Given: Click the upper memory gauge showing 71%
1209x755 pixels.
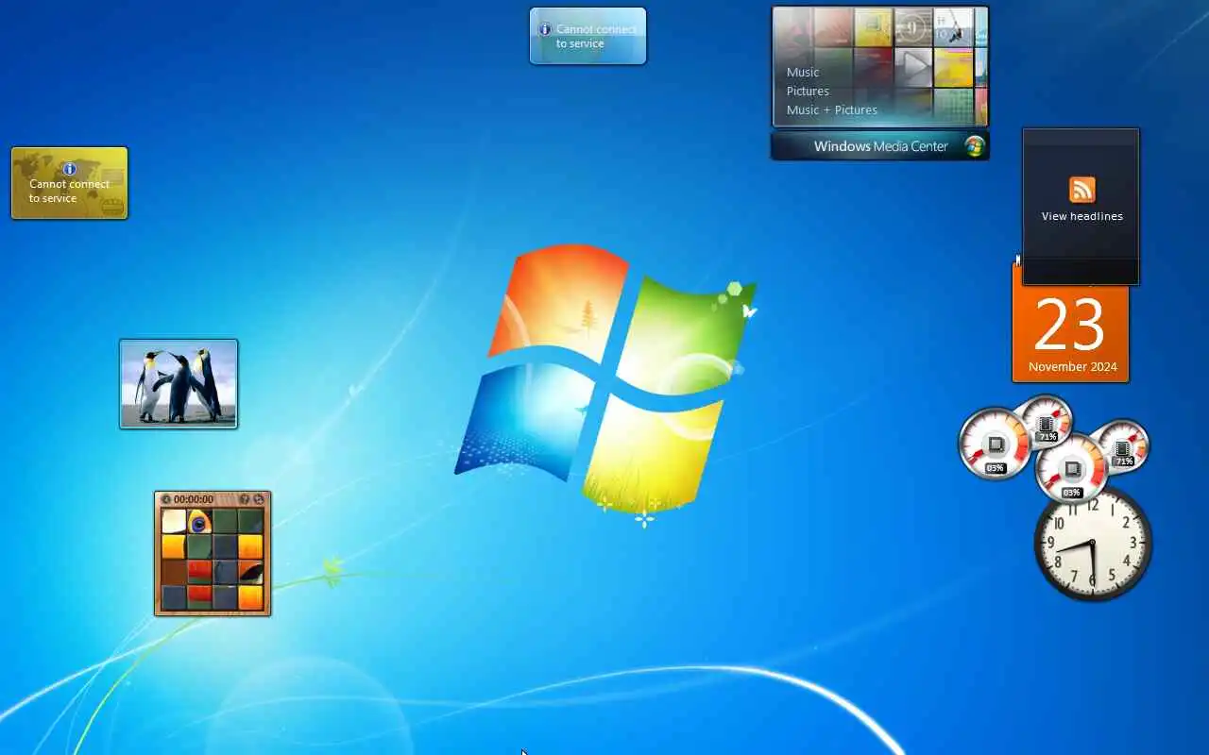Looking at the screenshot, I should click(1046, 421).
